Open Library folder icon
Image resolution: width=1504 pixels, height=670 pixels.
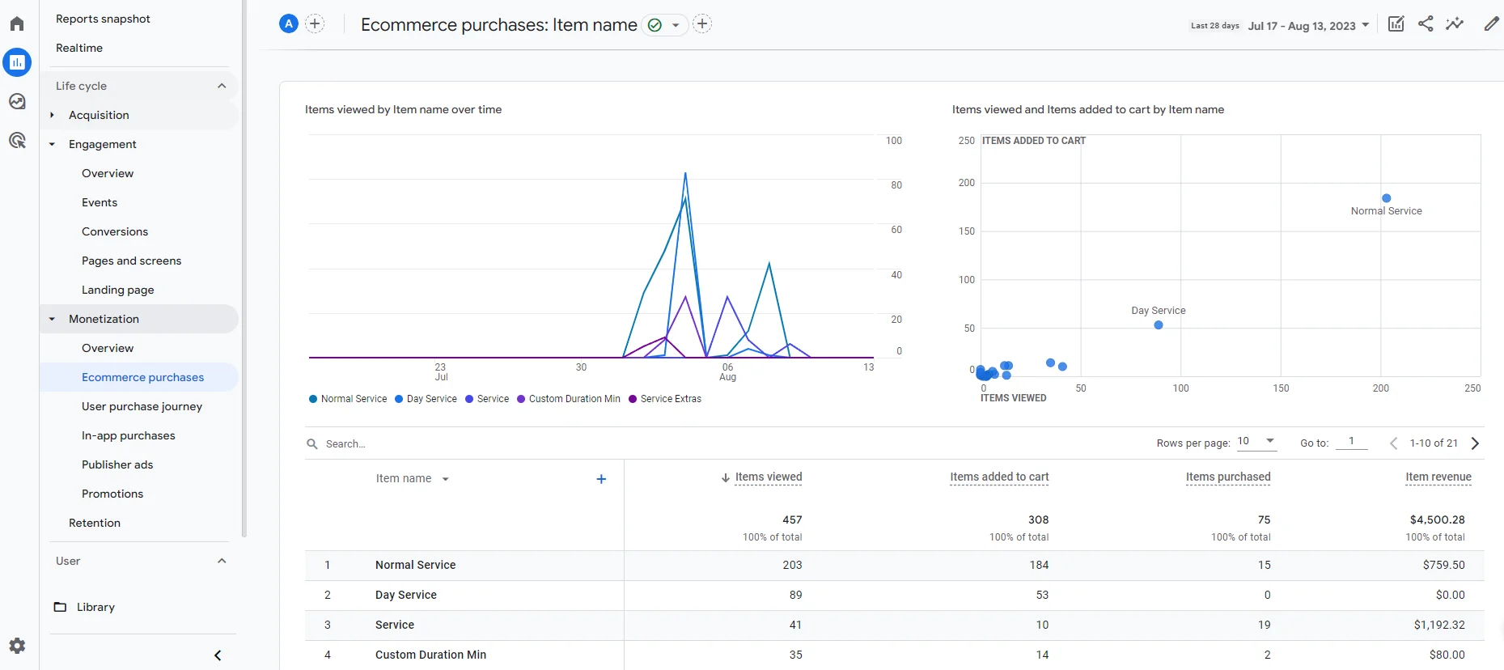coord(60,607)
